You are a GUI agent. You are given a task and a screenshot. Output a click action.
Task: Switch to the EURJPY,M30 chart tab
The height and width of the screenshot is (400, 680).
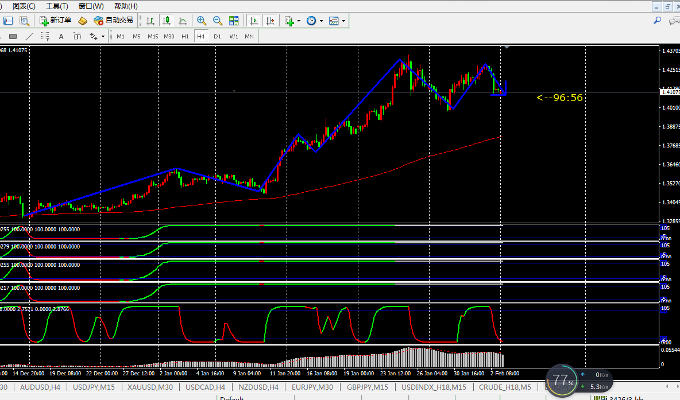point(312,387)
